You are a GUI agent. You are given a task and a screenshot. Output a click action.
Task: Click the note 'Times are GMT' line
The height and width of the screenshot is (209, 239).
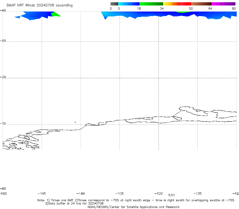click(x=136, y=200)
